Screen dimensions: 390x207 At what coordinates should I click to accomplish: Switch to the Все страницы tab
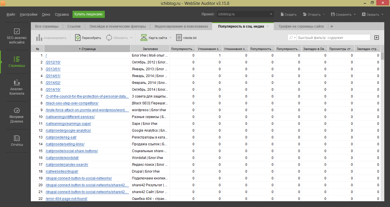pos(47,26)
